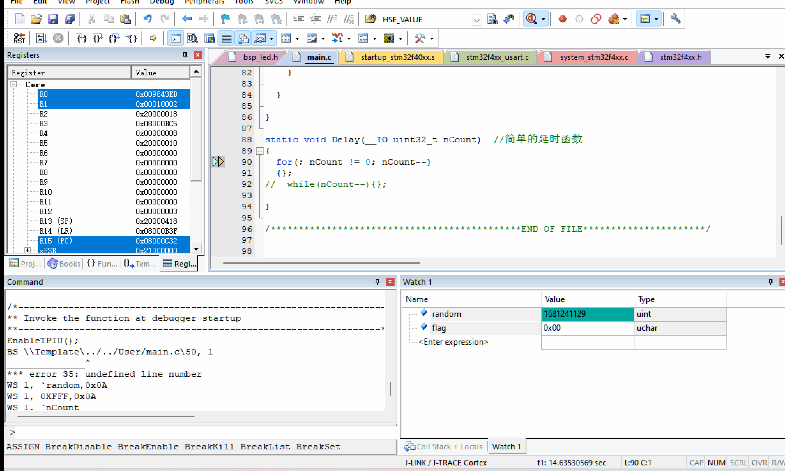Viewport: 785px width, 471px height.
Task: Click the Insert/Remove Breakpoint red dot
Action: click(562, 19)
